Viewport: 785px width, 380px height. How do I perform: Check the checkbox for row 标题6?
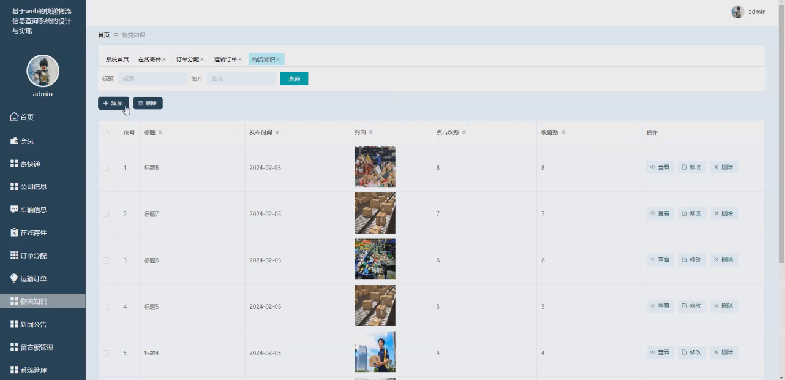(x=105, y=259)
